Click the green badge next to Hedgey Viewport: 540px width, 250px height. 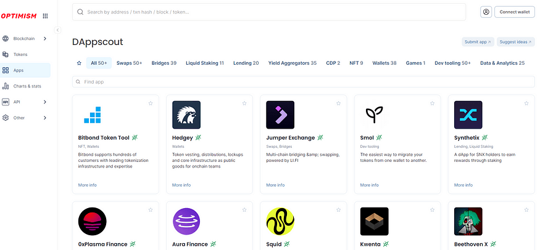click(198, 138)
